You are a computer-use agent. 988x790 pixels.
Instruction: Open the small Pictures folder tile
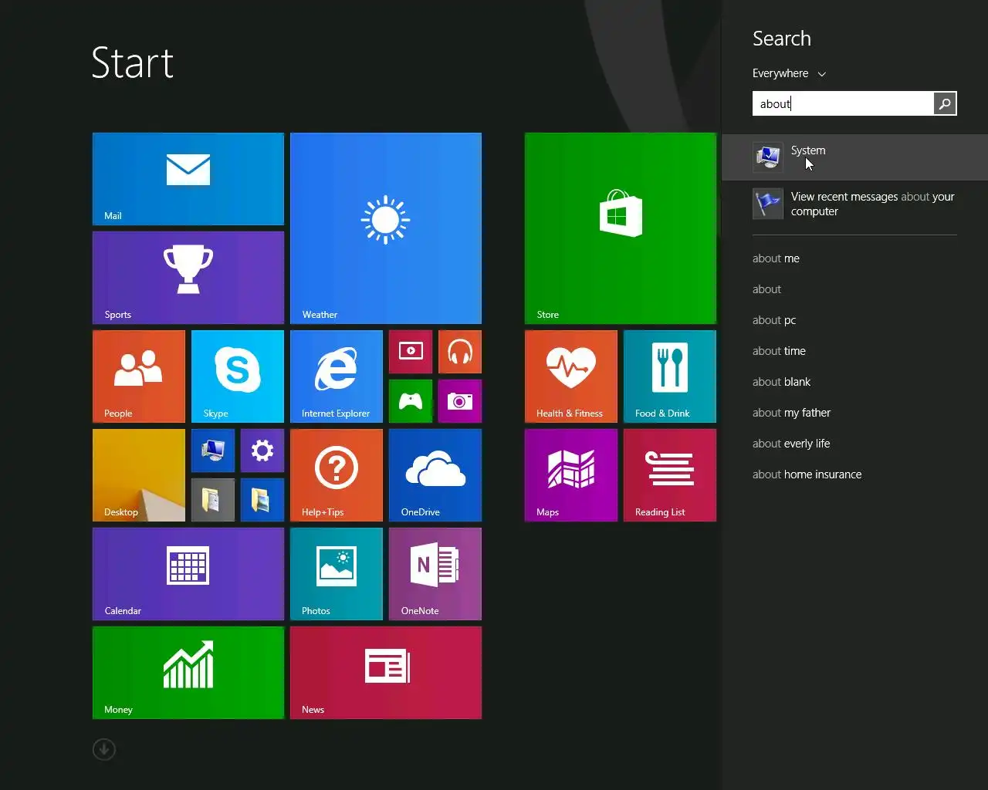click(262, 500)
